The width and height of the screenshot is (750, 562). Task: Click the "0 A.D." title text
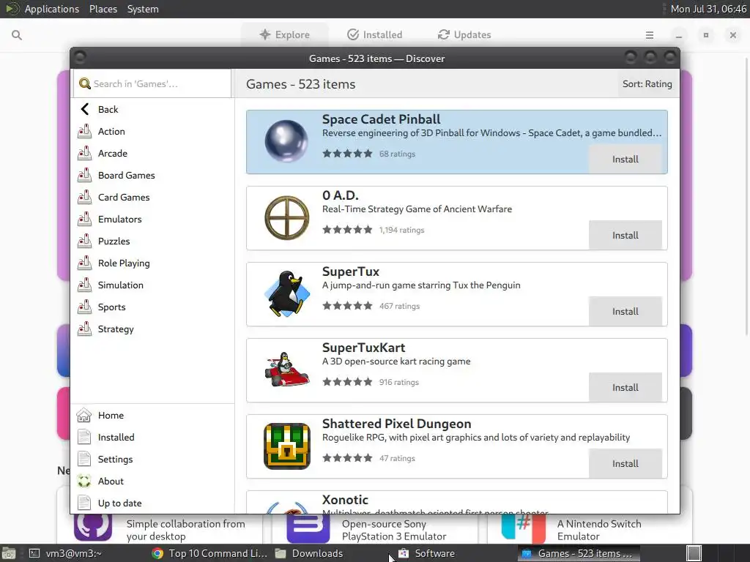[x=340, y=195]
